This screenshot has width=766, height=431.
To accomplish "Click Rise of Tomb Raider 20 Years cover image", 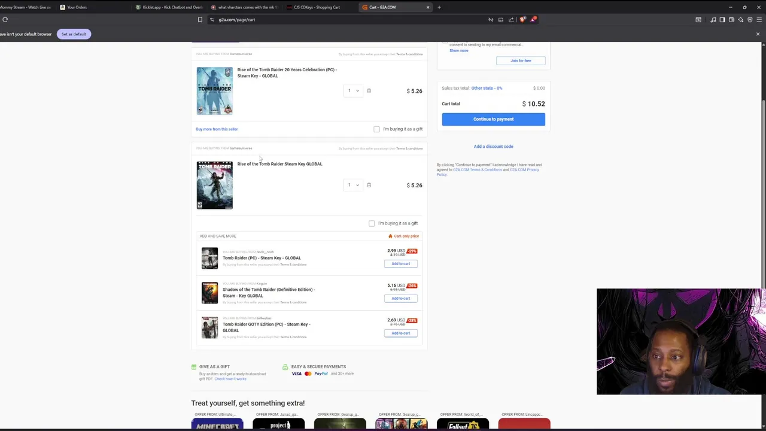I will (214, 91).
